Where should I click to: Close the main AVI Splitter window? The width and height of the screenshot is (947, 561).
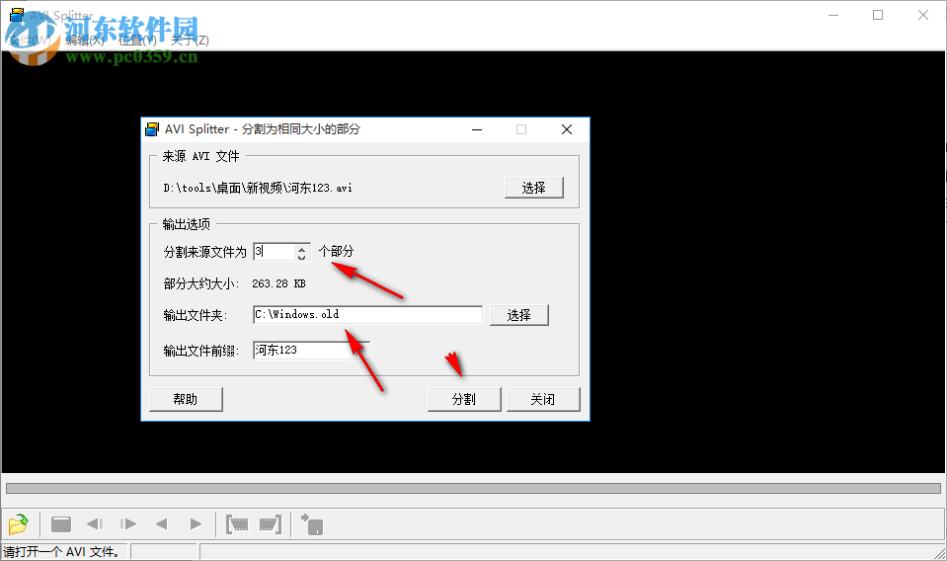[923, 15]
